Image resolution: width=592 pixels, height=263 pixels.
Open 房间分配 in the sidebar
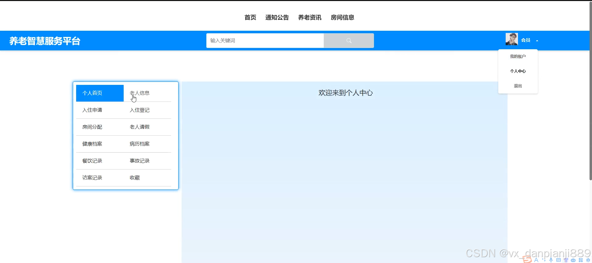[x=100, y=127]
